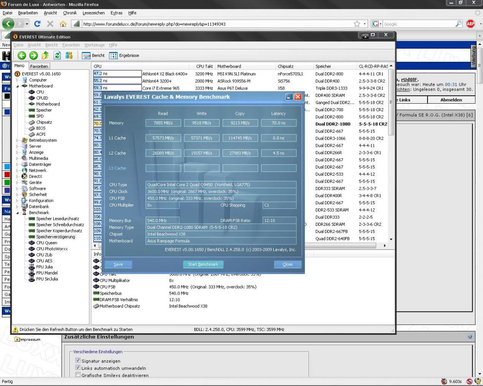Select Chipsatz item in the tree
The image size is (483, 386).
point(44,122)
